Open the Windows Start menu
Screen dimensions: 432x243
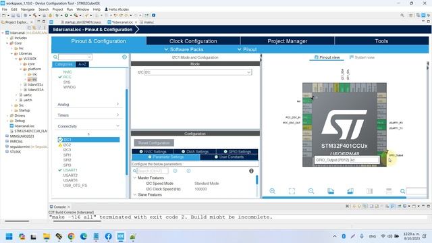[9, 236]
